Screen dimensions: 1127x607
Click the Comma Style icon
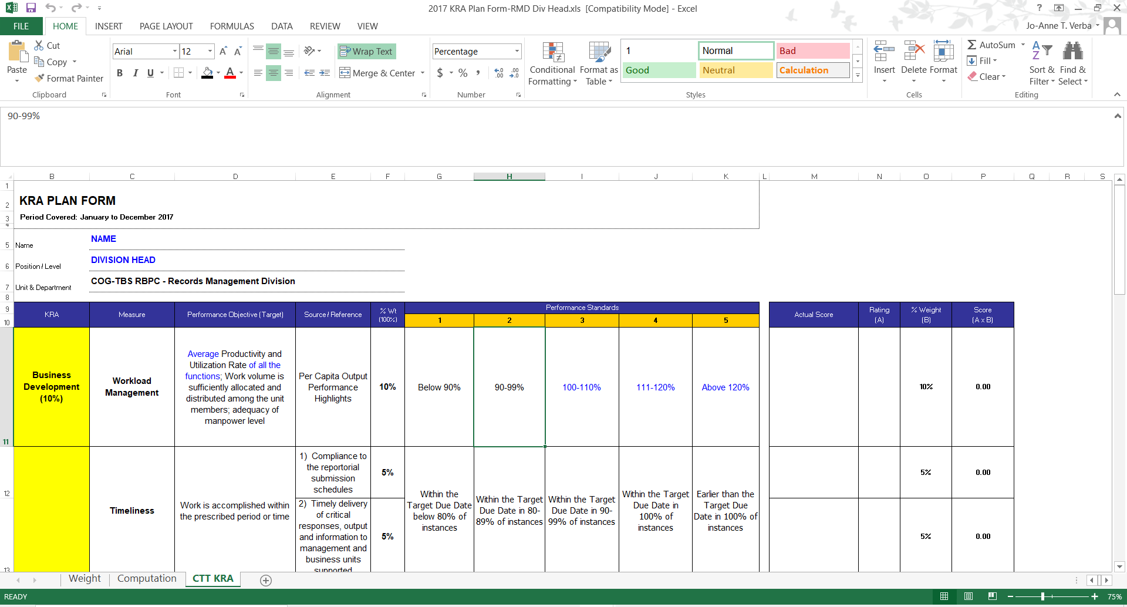coord(478,73)
